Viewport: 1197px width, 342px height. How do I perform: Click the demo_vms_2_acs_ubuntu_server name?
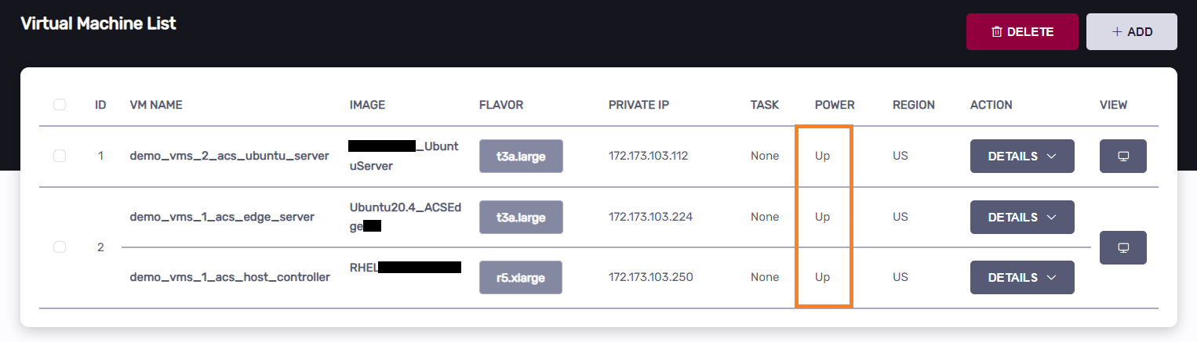click(229, 156)
